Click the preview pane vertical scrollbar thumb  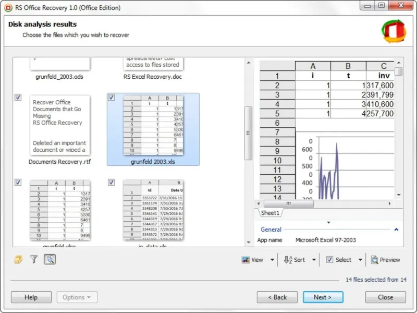(399, 71)
